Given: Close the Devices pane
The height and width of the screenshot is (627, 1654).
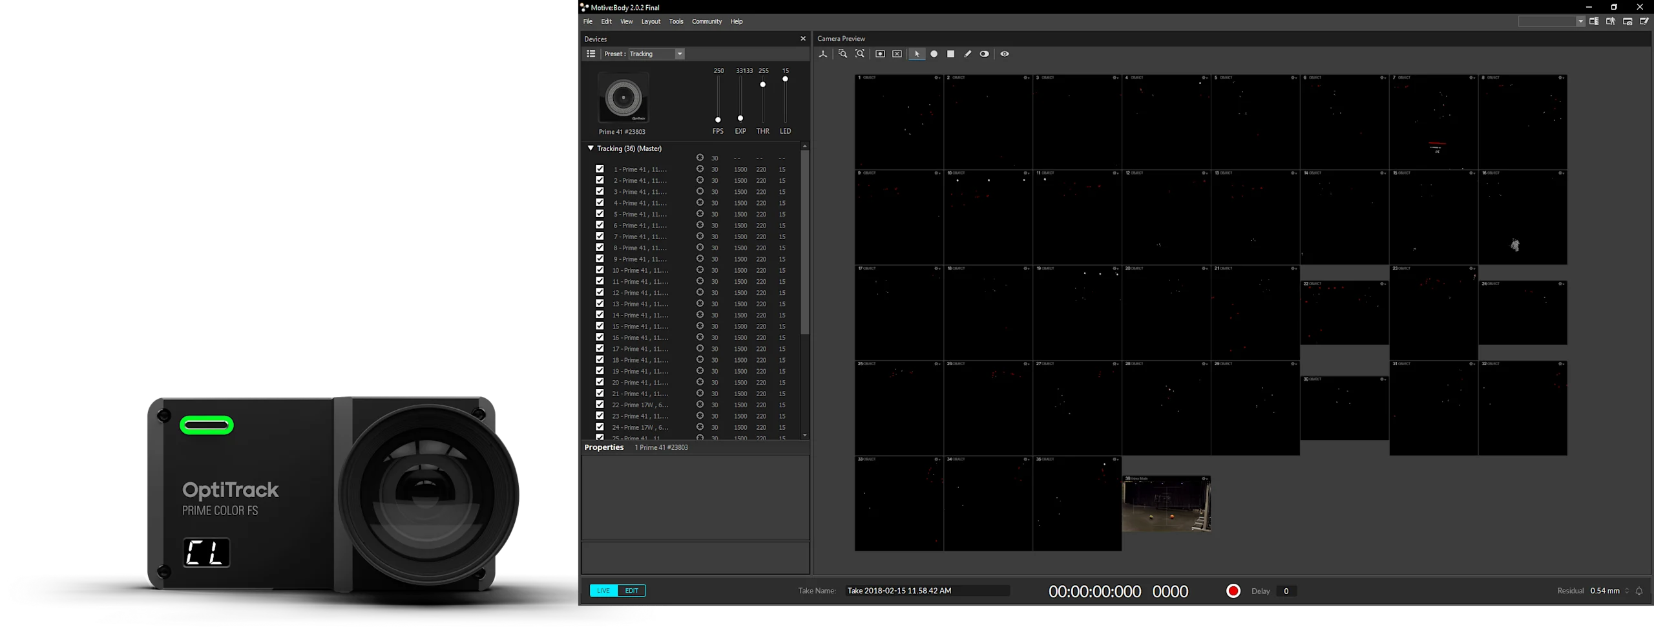Looking at the screenshot, I should [x=803, y=39].
